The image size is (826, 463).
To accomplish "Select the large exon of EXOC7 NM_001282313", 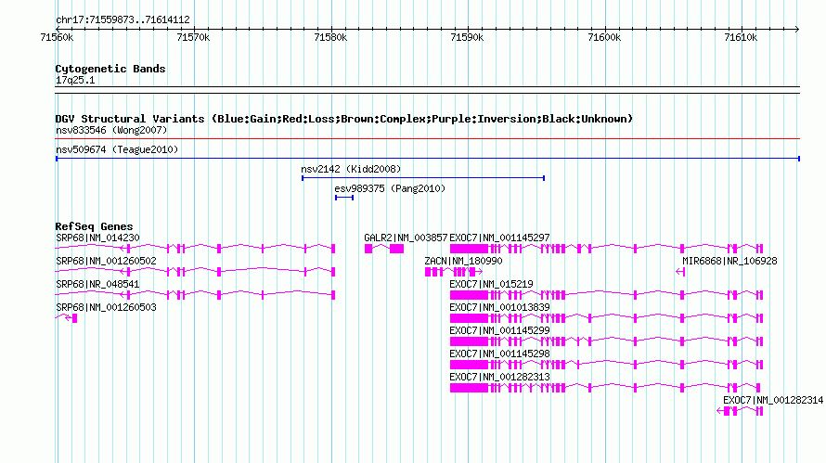I will coord(469,388).
